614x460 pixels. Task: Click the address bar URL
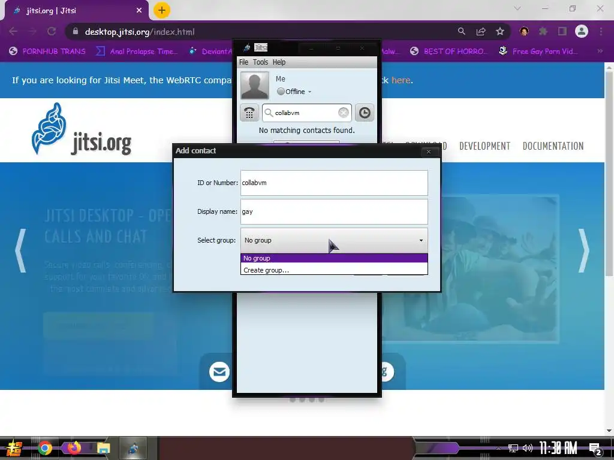click(139, 32)
